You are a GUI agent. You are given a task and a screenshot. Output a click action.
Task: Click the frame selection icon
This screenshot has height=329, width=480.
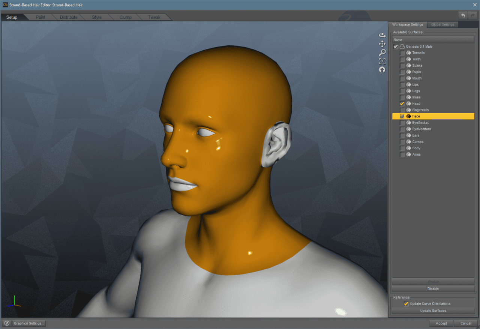tap(382, 61)
